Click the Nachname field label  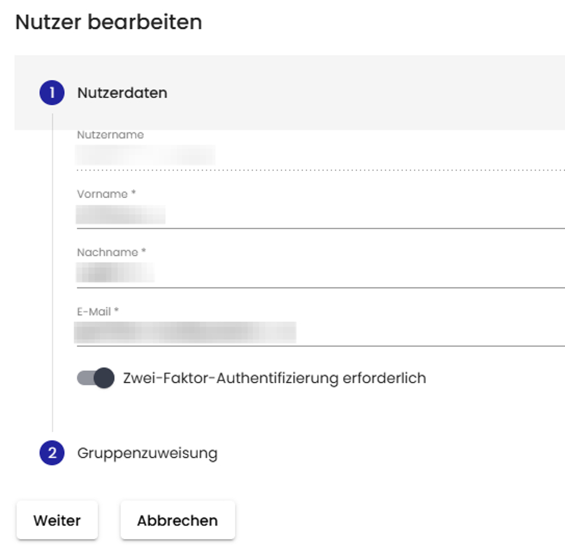coord(112,252)
